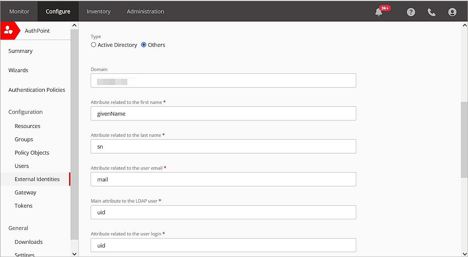Navigate to Authentication Policies

[37, 89]
